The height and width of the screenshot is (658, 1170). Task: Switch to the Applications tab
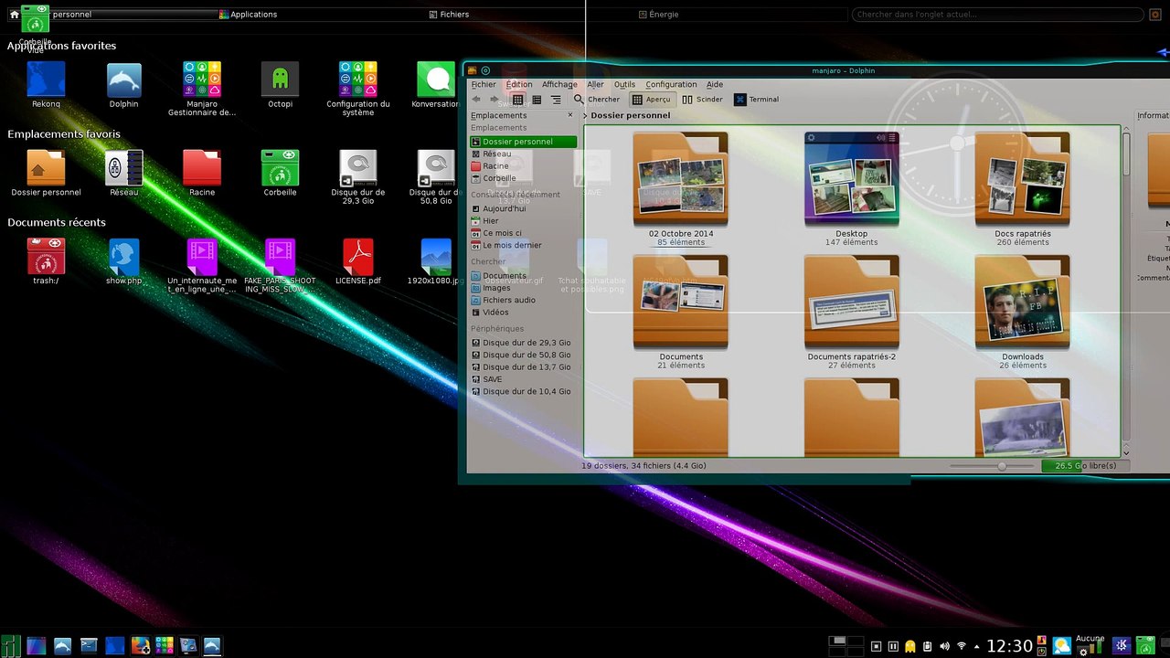249,15
